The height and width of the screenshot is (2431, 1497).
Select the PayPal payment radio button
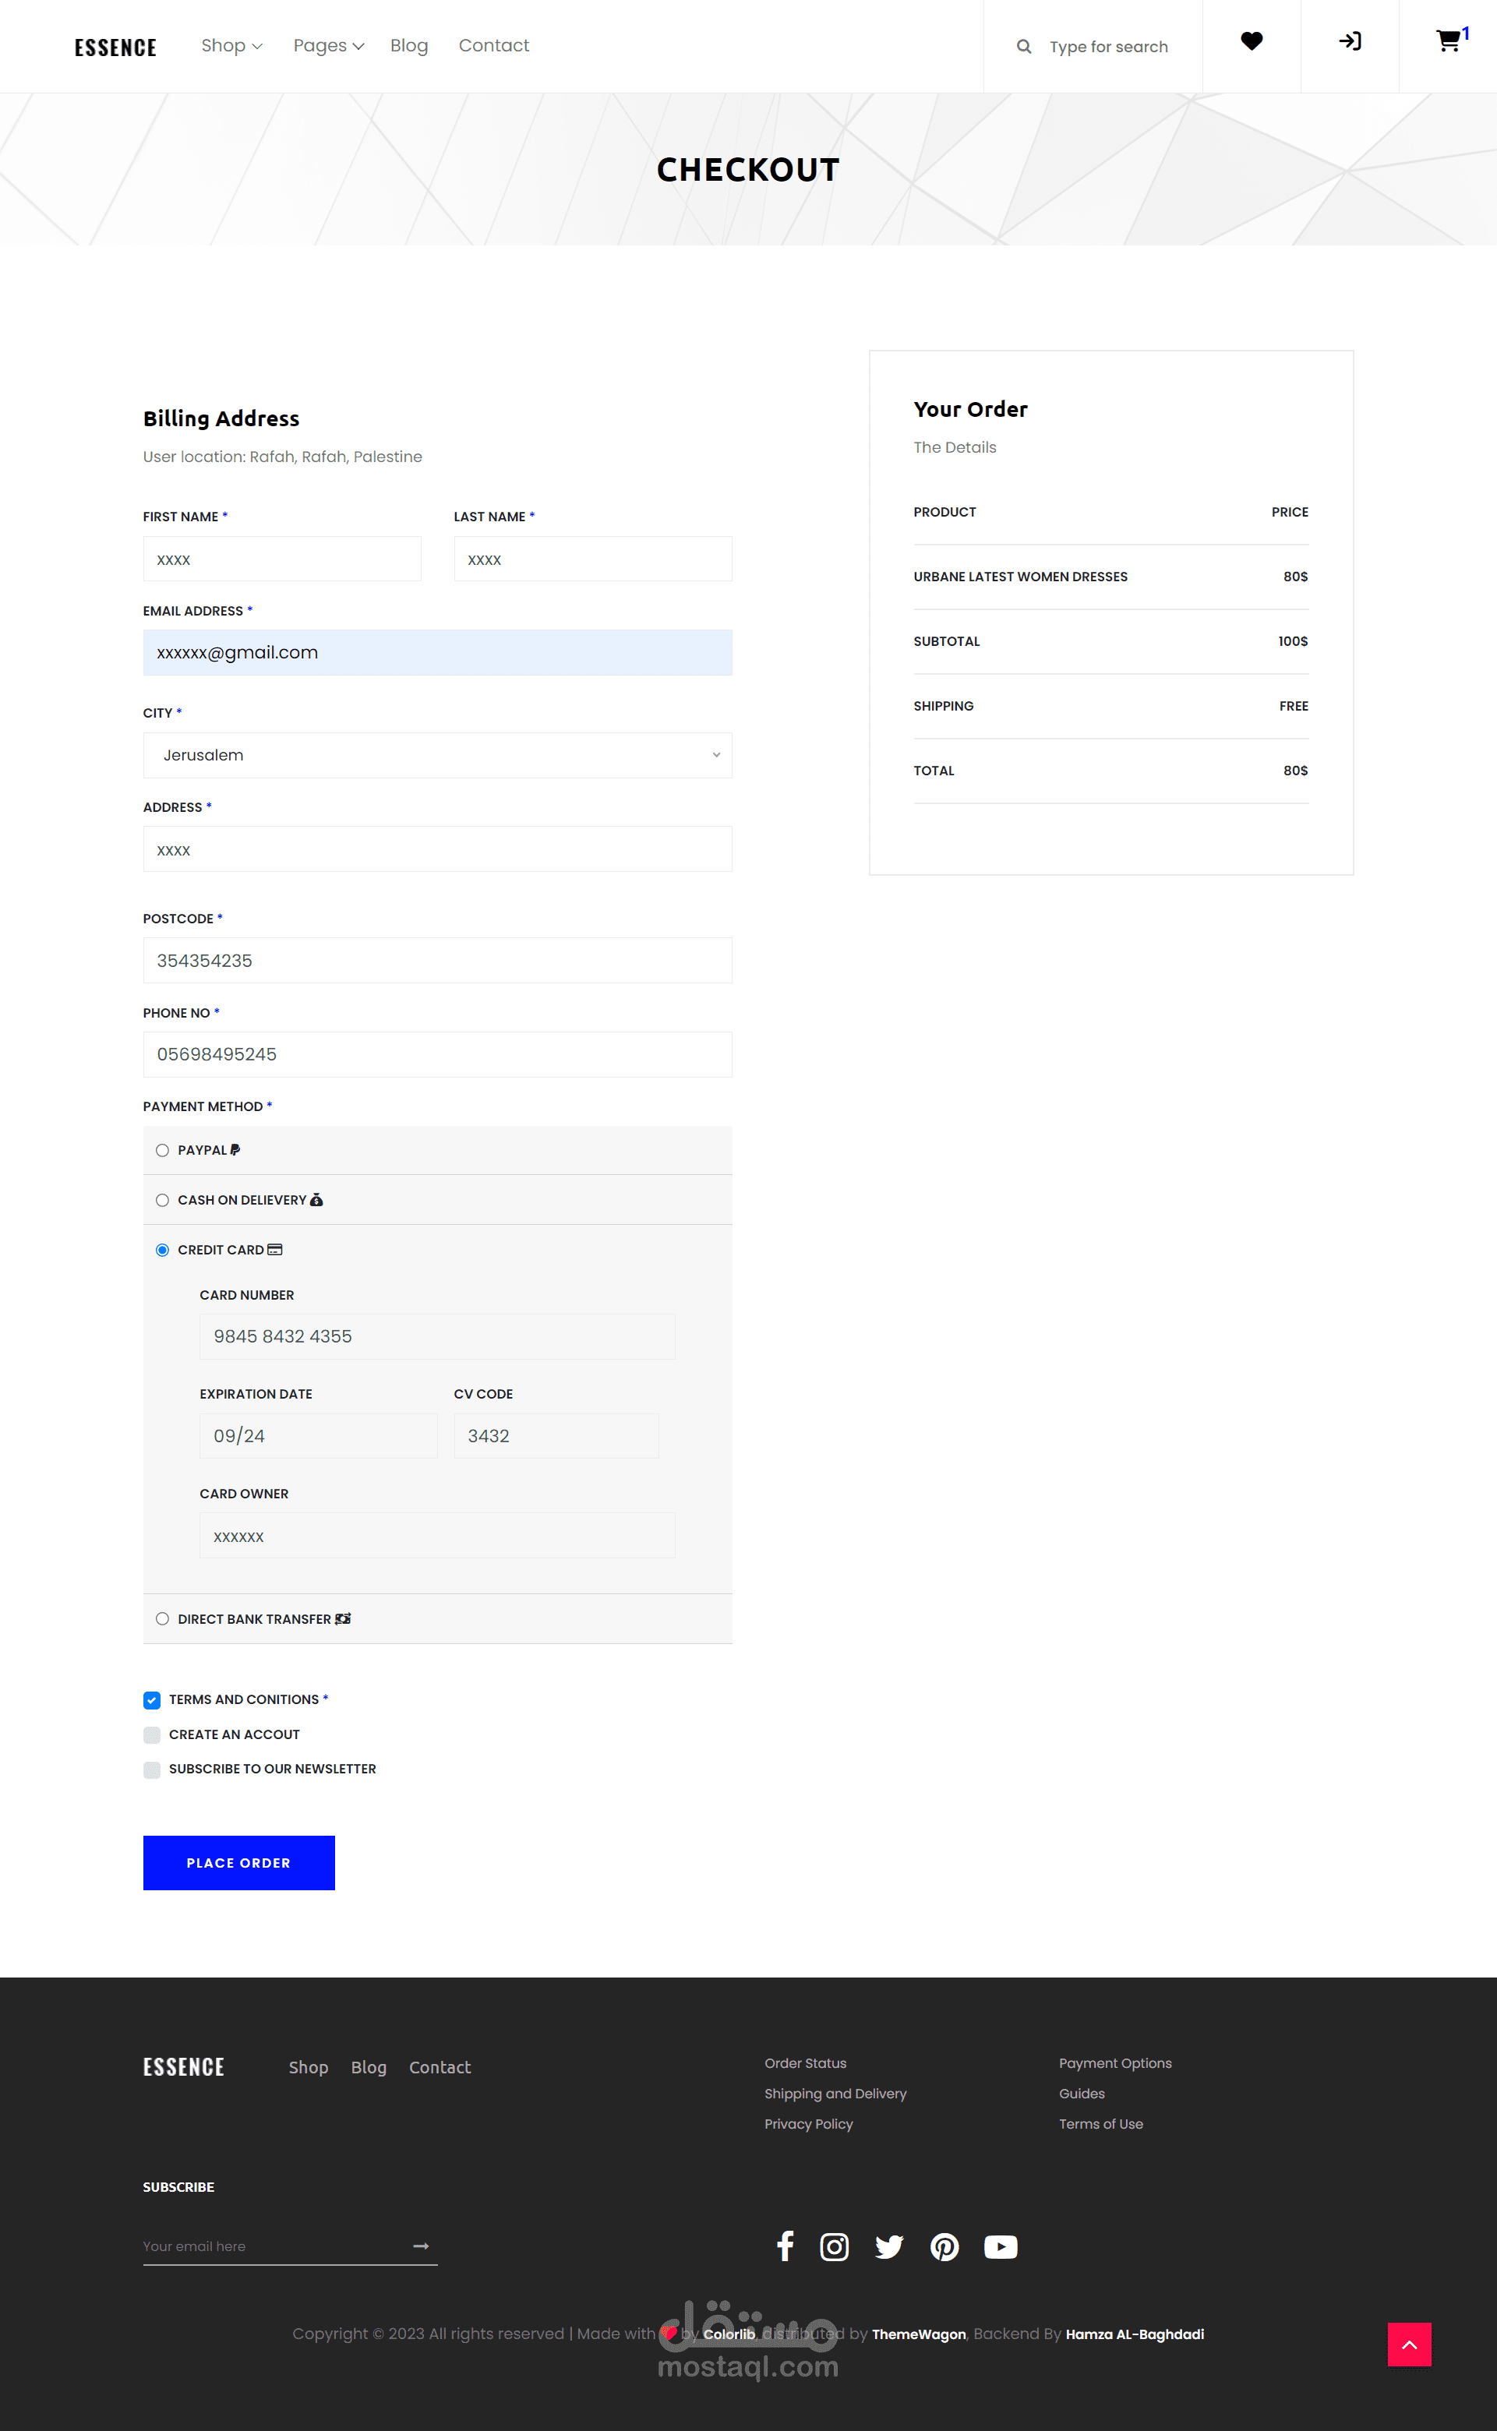[x=162, y=1150]
